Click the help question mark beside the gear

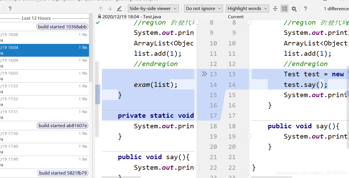pos(305,9)
